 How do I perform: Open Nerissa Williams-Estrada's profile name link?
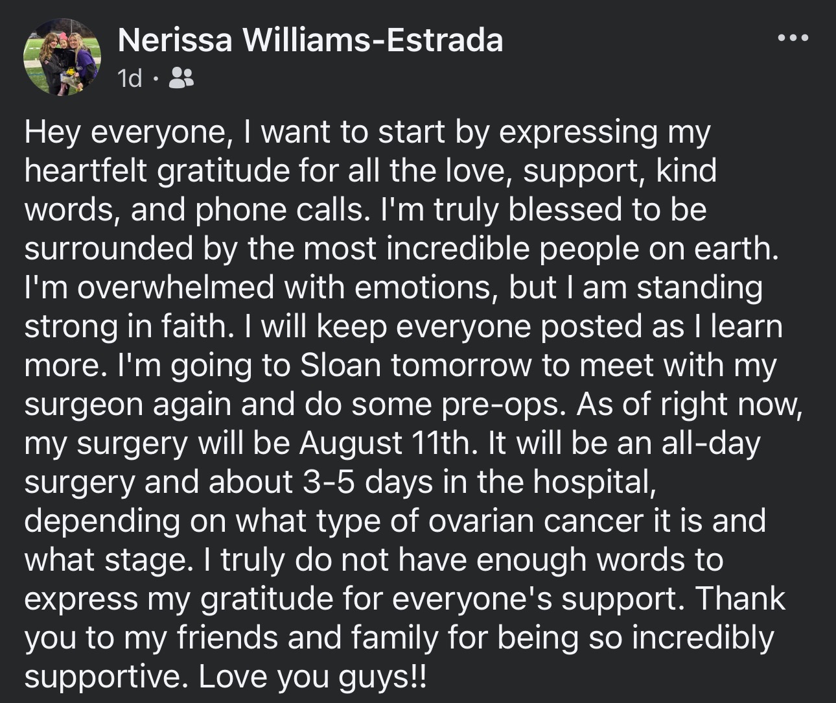[310, 41]
